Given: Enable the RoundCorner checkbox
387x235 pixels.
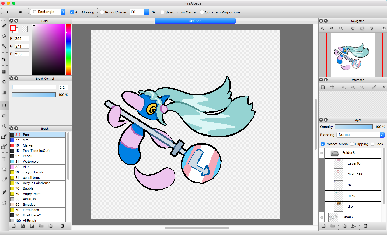Looking at the screenshot, I should pyautogui.click(x=102, y=12).
